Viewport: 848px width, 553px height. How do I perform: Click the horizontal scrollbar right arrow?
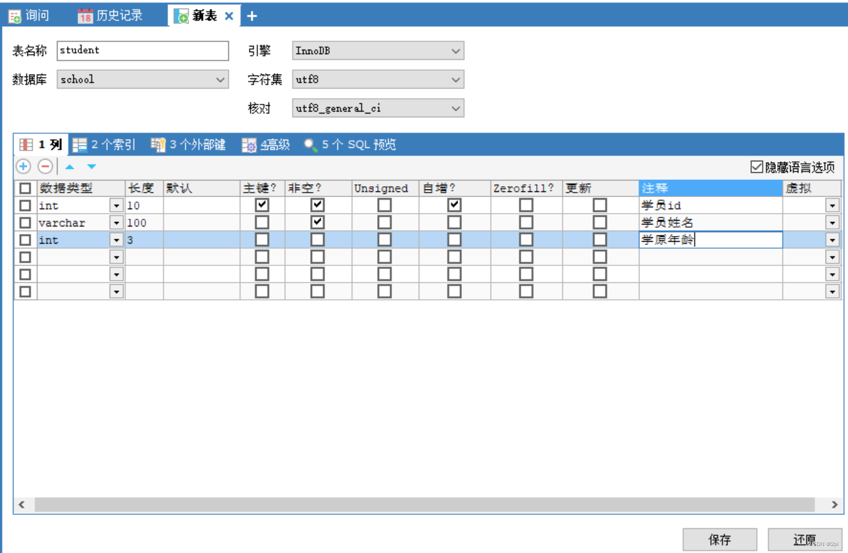pyautogui.click(x=834, y=505)
